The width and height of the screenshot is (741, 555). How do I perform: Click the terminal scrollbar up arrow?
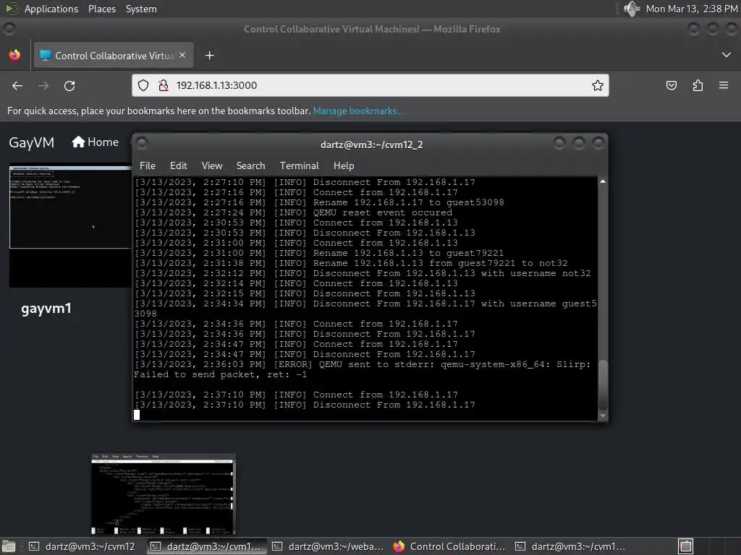[x=603, y=181]
